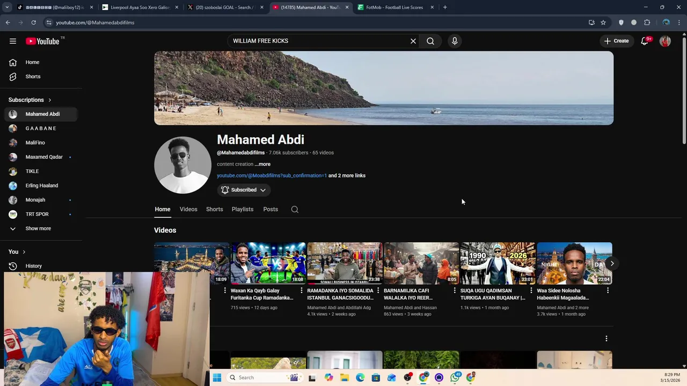Screen dimensions: 687x386
Task: Bookmark this page with the star
Action: pyautogui.click(x=603, y=23)
